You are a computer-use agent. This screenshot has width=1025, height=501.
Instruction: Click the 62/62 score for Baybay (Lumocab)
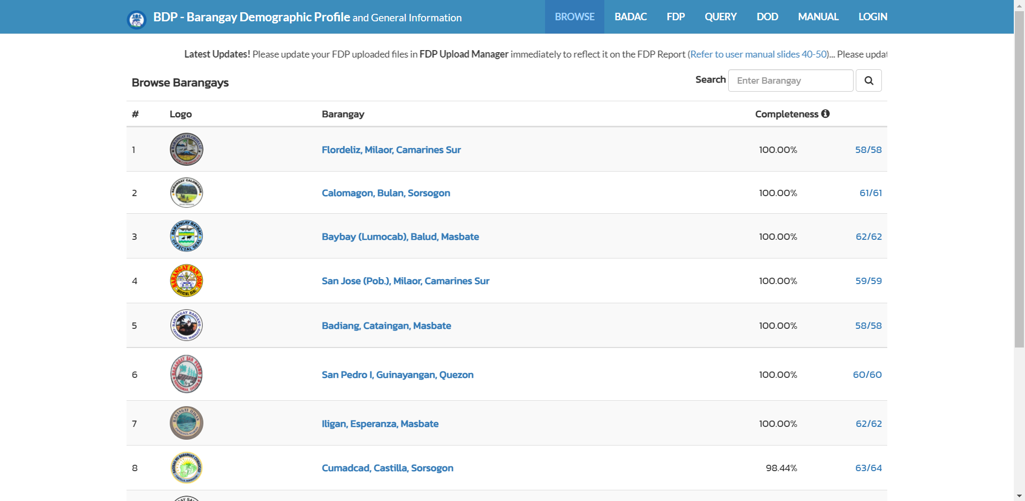869,237
